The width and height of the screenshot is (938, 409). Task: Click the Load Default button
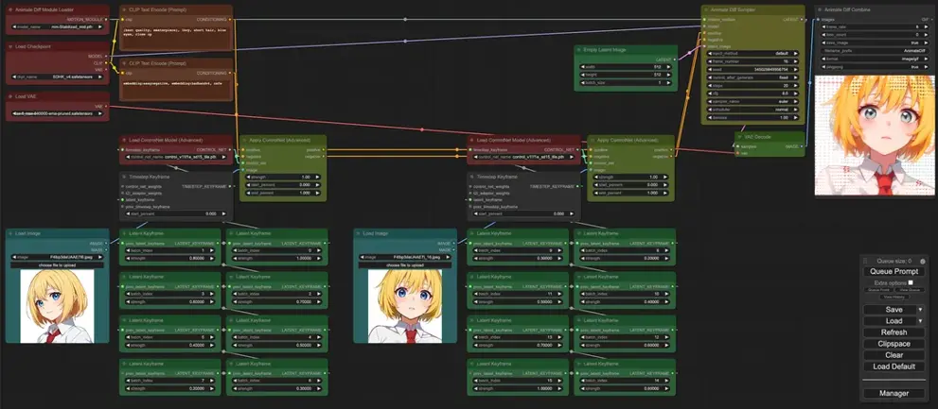(894, 366)
